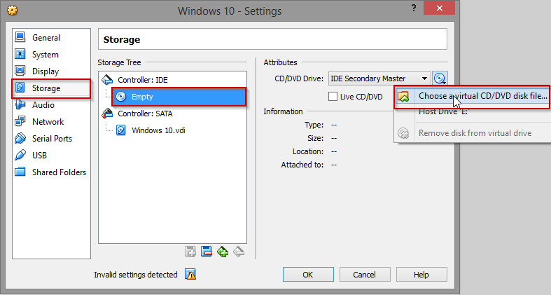Open the System settings category
Image resolution: width=551 pixels, height=295 pixels.
51,54
